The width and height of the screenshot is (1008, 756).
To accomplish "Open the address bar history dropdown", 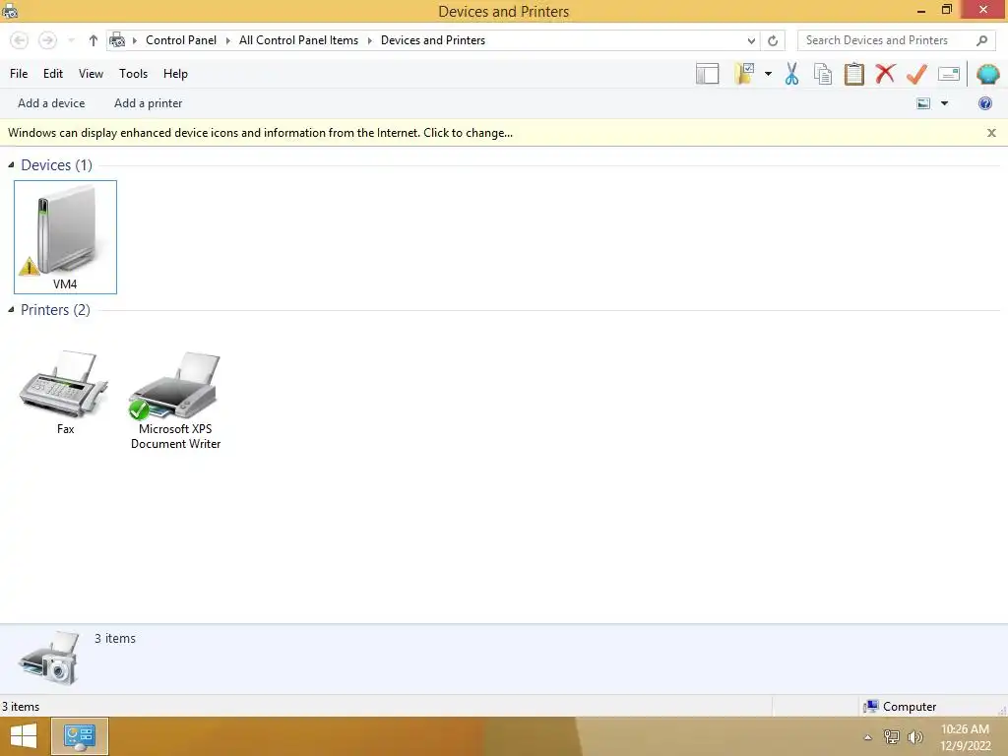I will coord(751,40).
